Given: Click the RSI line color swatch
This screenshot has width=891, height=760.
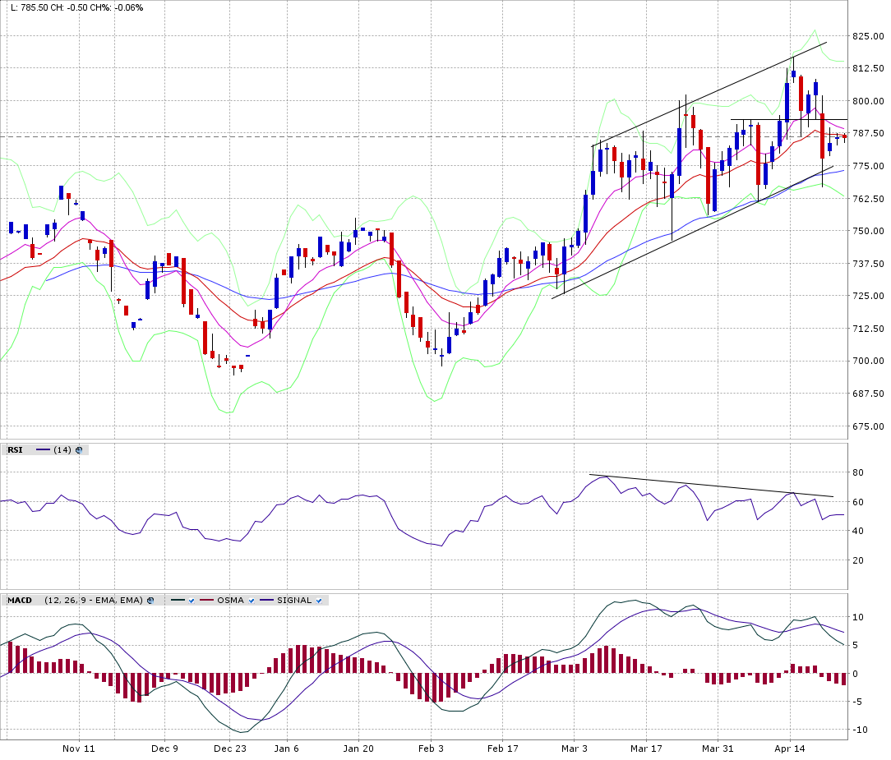Looking at the screenshot, I should click(x=43, y=450).
